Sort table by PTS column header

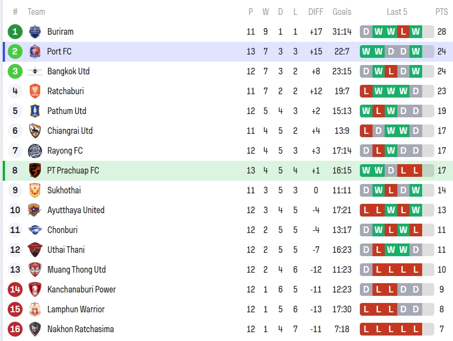441,12
